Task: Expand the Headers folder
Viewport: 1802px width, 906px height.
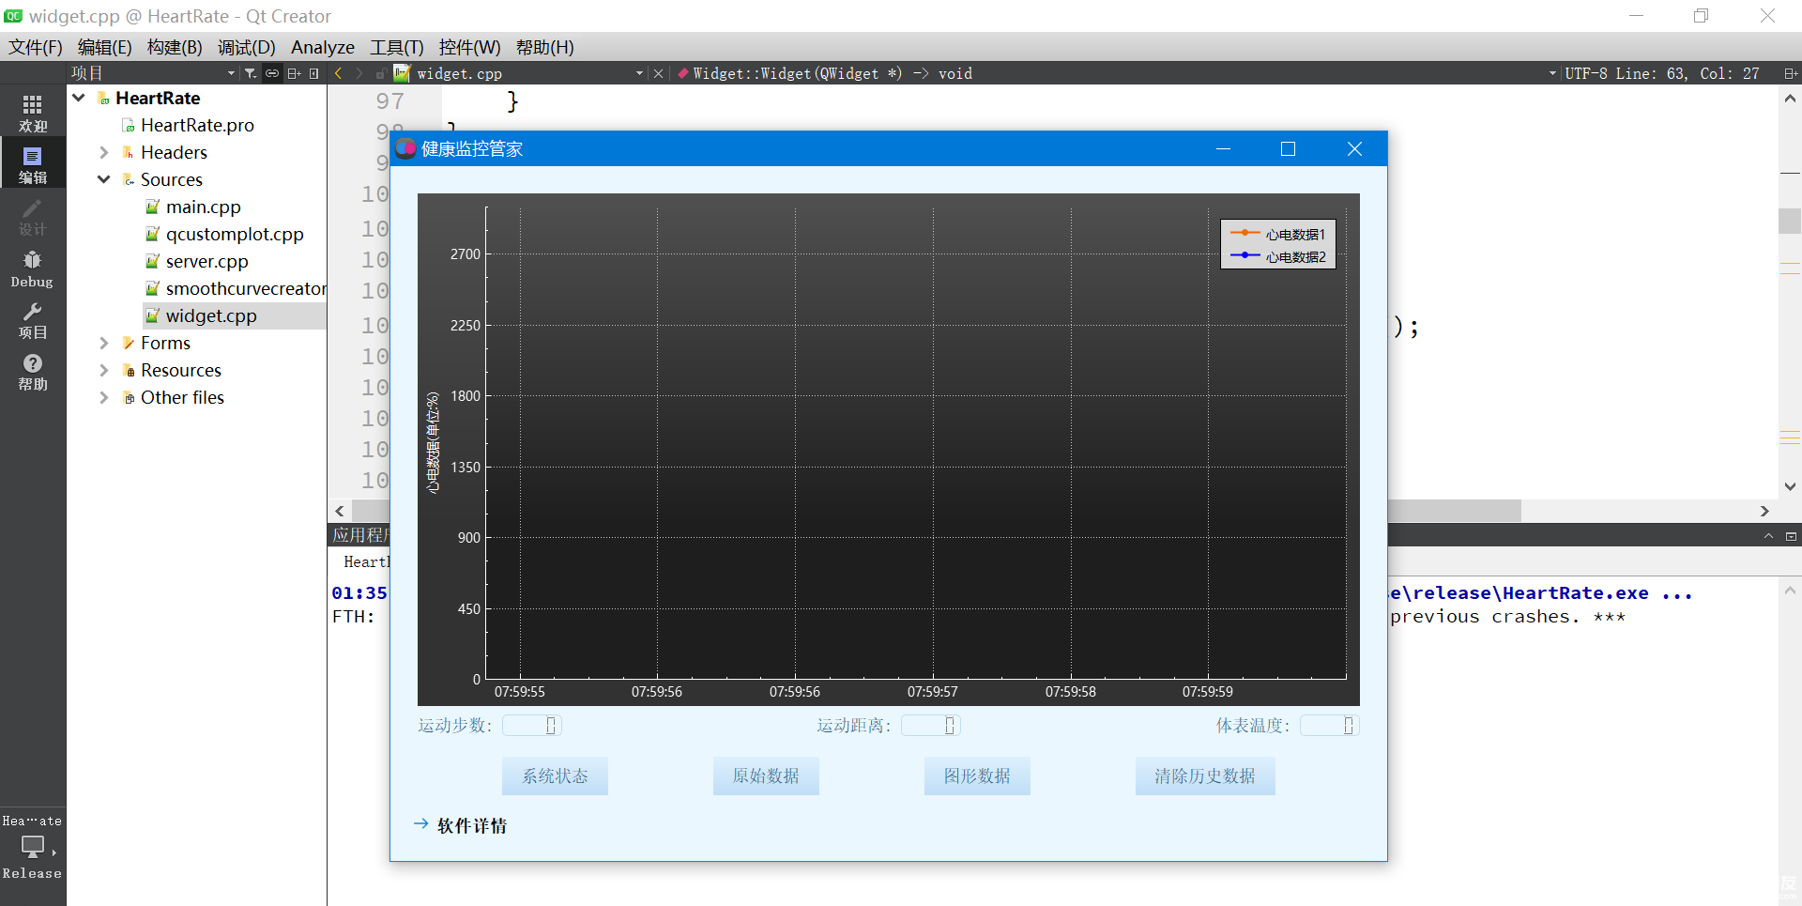Action: [104, 152]
